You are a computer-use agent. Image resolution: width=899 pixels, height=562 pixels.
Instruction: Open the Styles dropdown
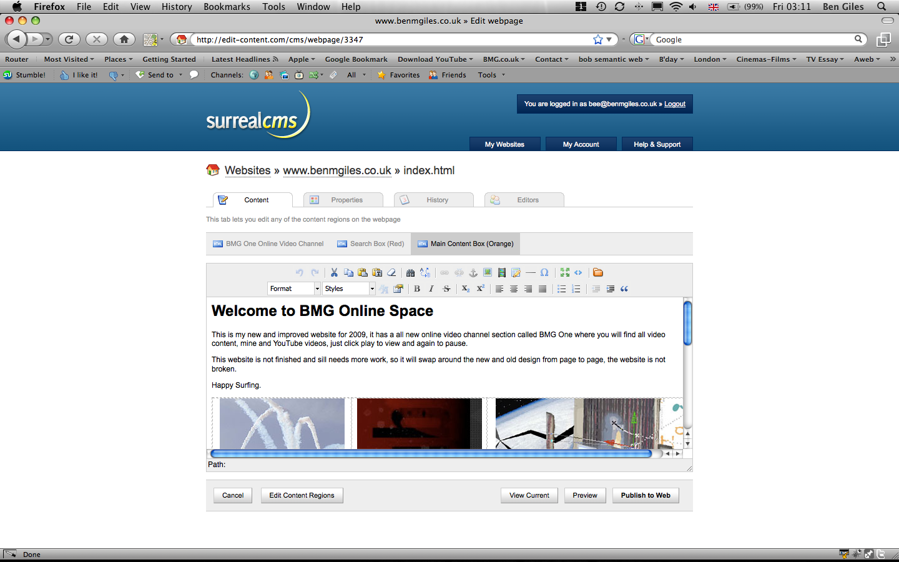pos(349,288)
